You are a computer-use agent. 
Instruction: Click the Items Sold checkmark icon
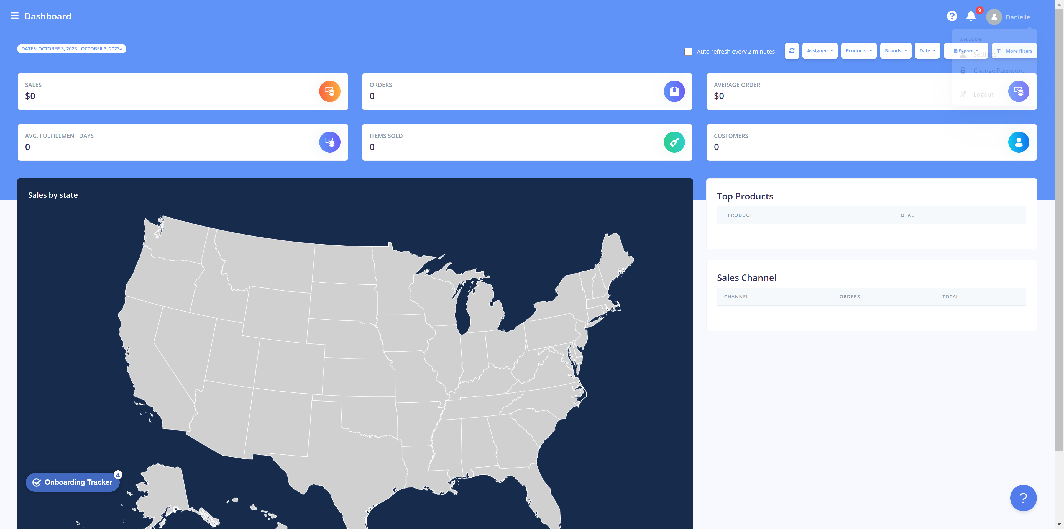point(674,142)
